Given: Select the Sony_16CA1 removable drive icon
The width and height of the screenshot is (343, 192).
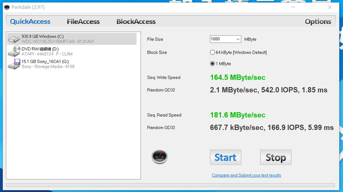Looking at the screenshot, I should 14,64.
